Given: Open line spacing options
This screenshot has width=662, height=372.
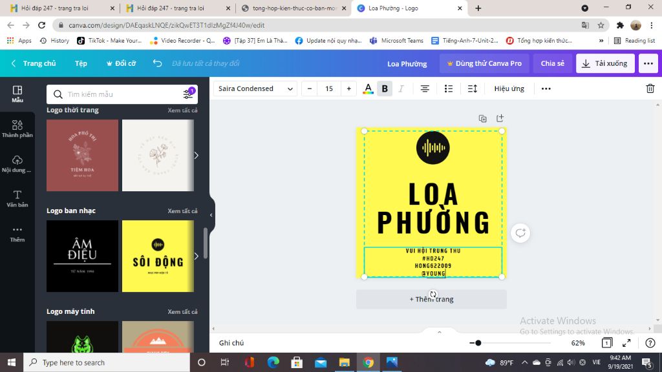Looking at the screenshot, I should pyautogui.click(x=473, y=88).
